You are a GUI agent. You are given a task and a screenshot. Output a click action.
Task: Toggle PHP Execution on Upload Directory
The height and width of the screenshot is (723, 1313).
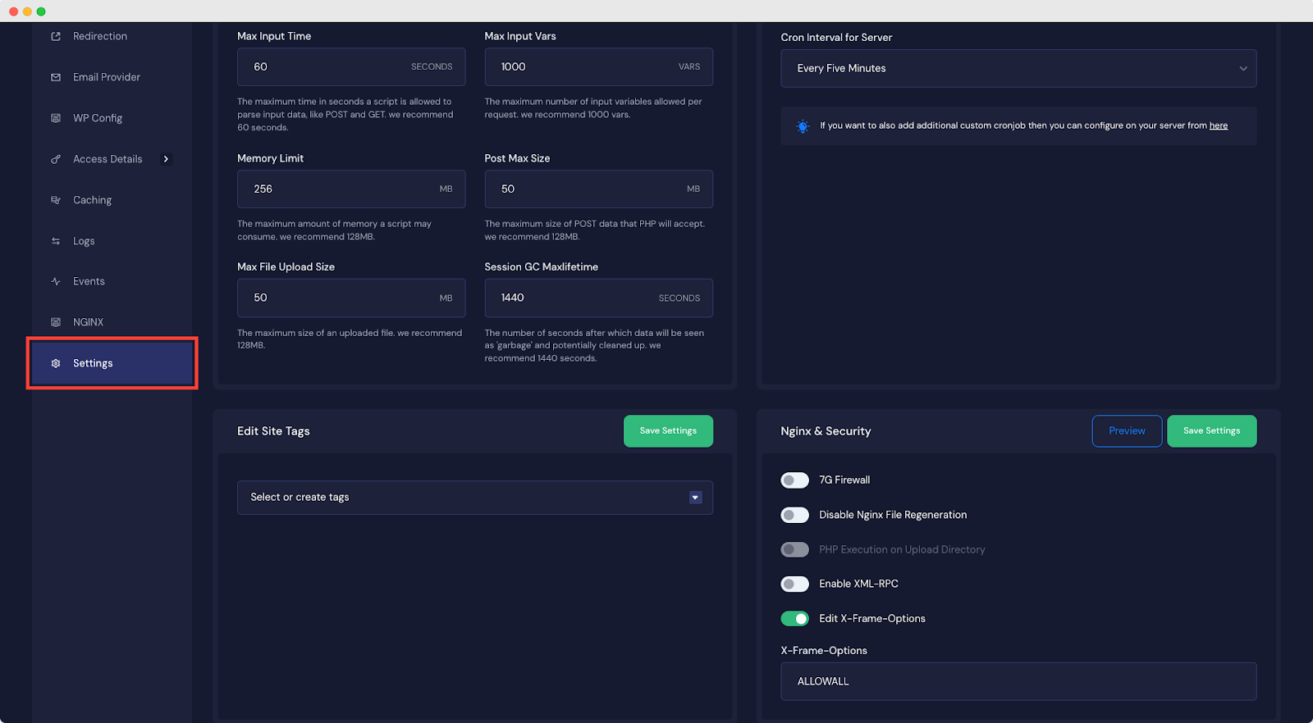[794, 549]
